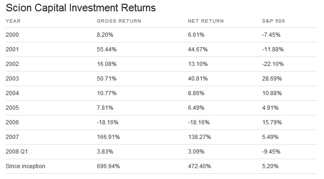
Task: Click the 2000 year row label
Action: pos(12,34)
